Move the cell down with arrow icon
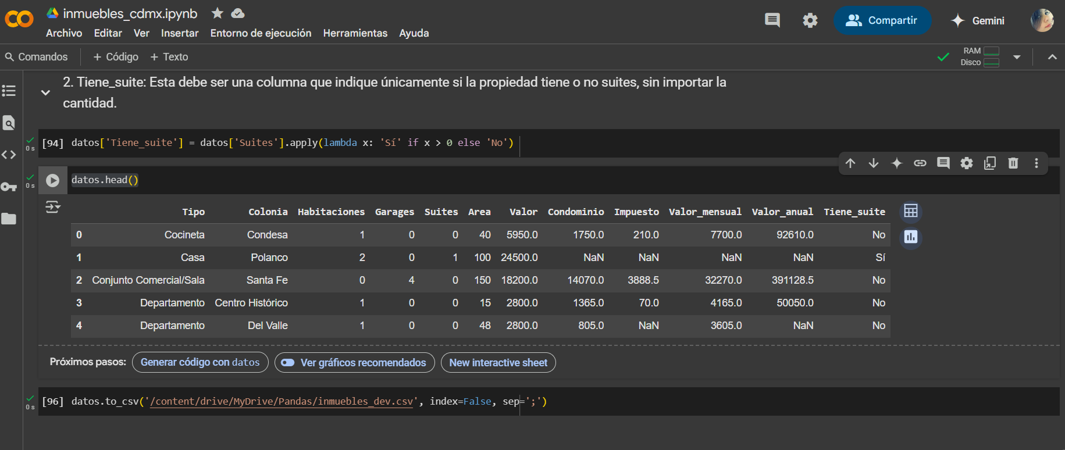Image resolution: width=1065 pixels, height=450 pixels. tap(874, 163)
